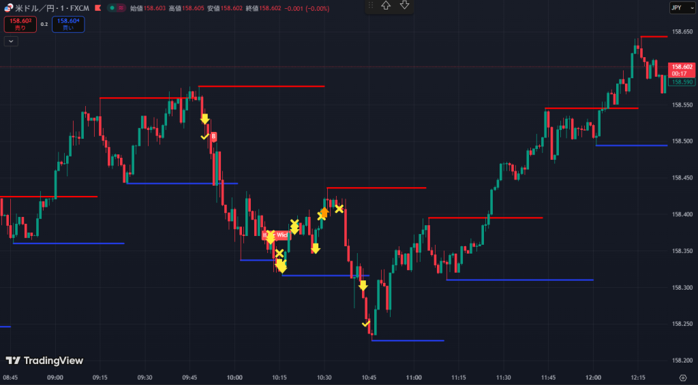Grab the floating toolbar drag handle

coord(371,5)
